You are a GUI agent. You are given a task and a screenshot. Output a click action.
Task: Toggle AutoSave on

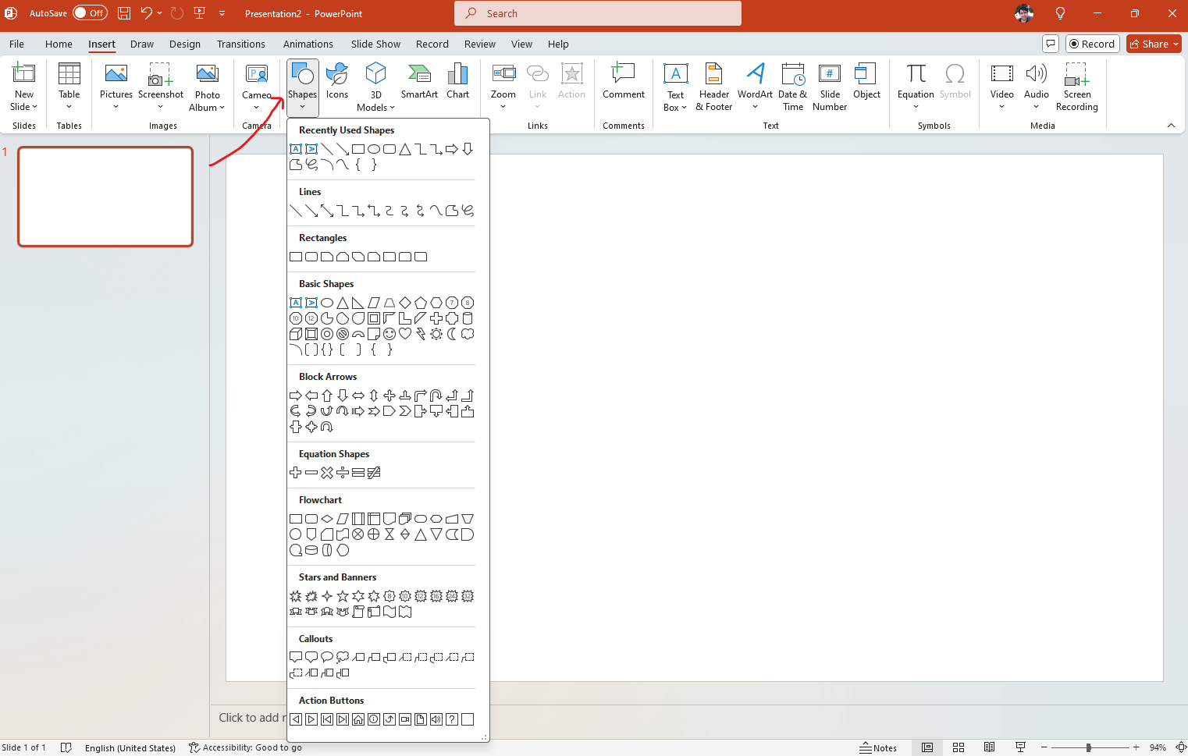coord(90,12)
